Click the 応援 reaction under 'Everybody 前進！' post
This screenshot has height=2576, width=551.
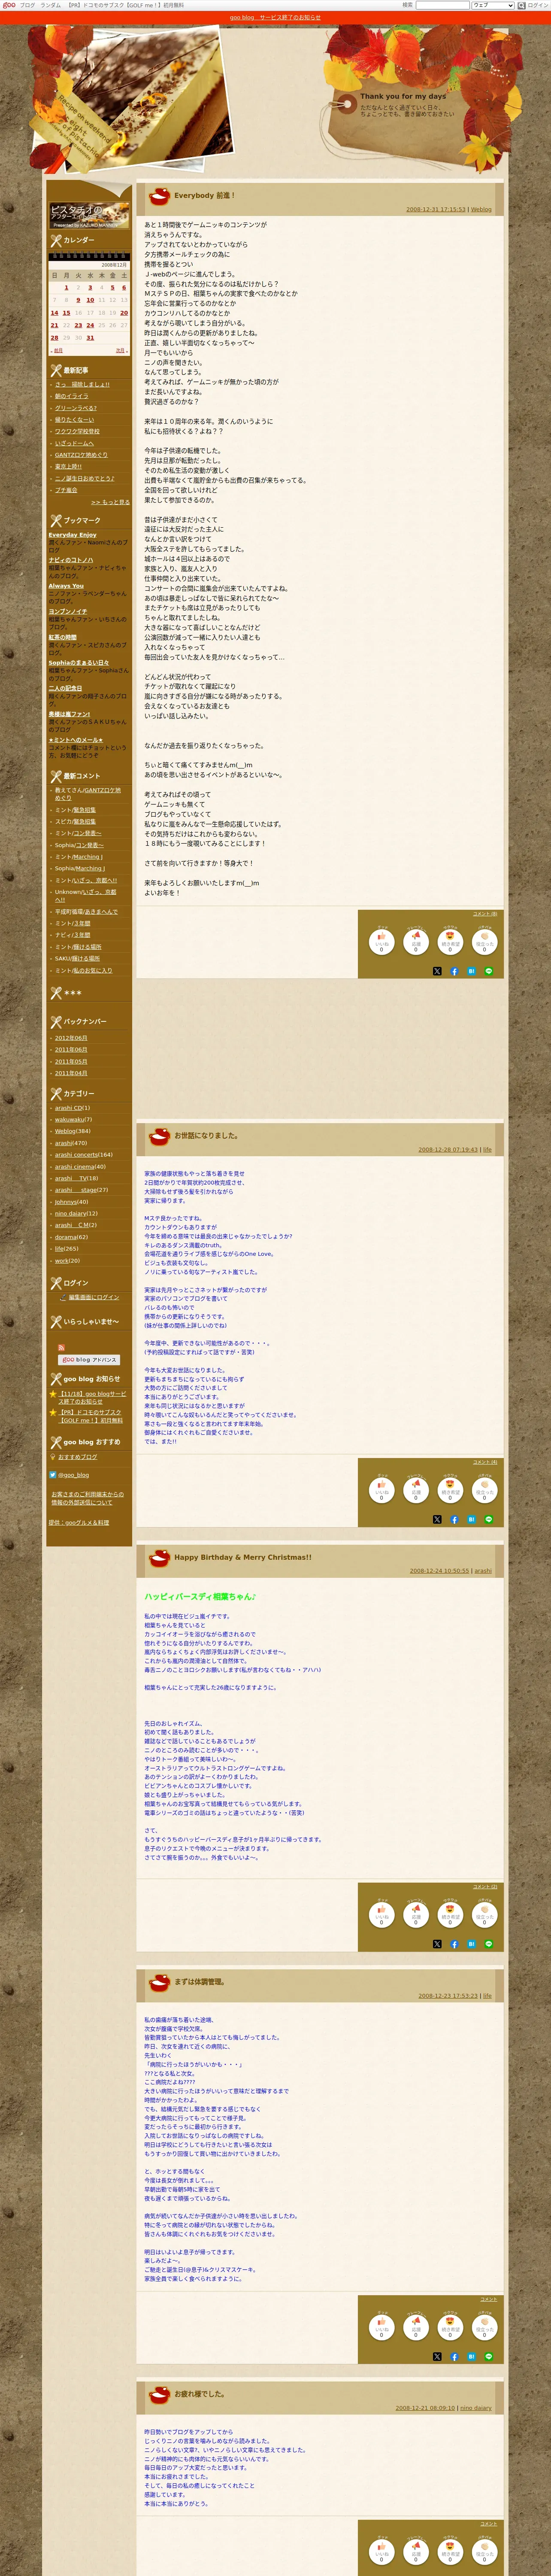(416, 941)
